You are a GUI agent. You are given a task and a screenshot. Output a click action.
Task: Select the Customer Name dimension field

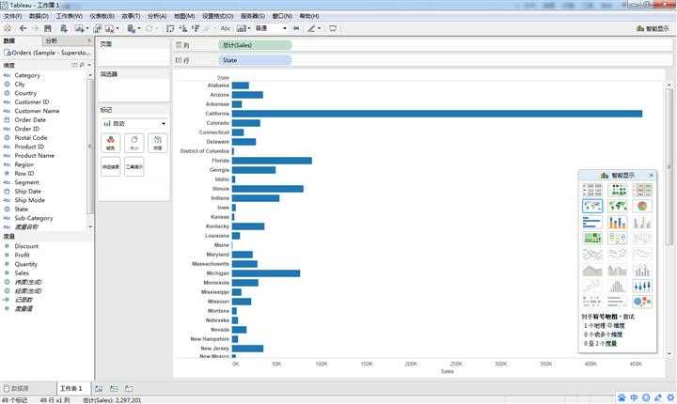pos(37,111)
